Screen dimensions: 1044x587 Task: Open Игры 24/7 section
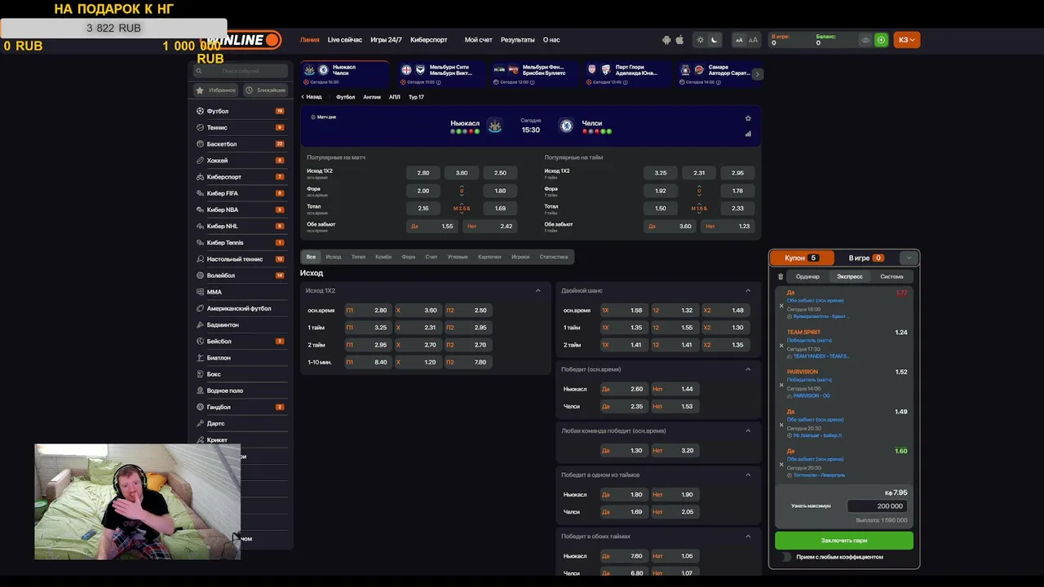click(x=386, y=40)
